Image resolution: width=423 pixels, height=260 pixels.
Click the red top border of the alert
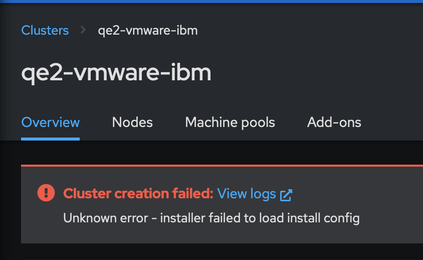tap(221, 165)
